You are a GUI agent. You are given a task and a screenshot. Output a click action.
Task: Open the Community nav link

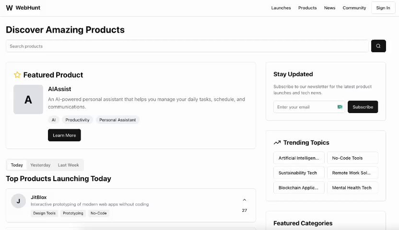pos(354,8)
